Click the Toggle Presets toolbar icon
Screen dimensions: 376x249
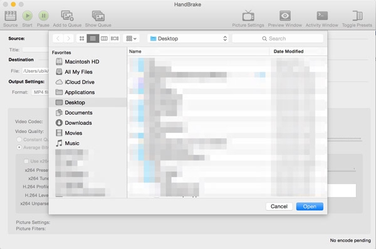click(357, 16)
